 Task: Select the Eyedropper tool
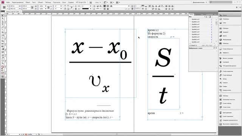click(x=3, y=58)
